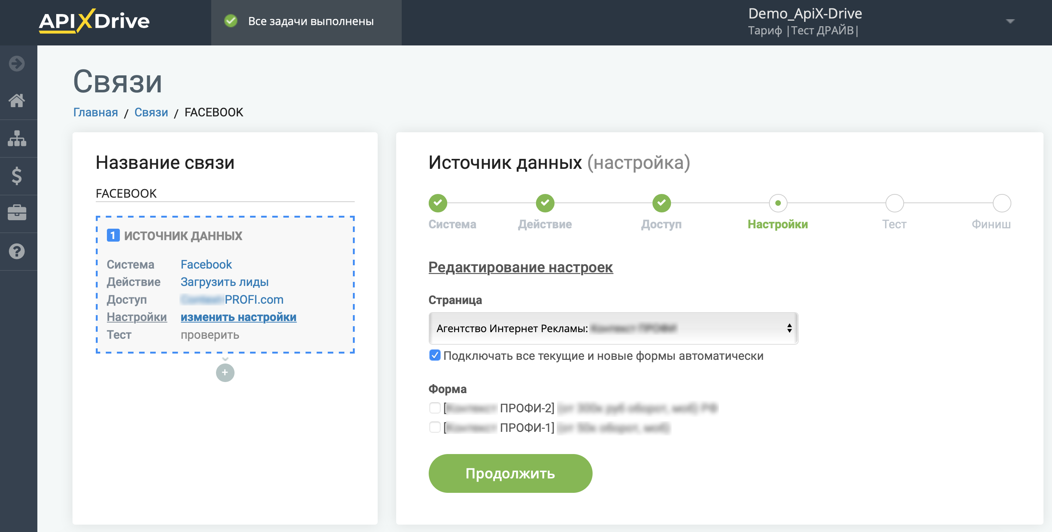The height and width of the screenshot is (532, 1052).
Task: Check the ПРОФИ-1 form checkbox
Action: 435,427
